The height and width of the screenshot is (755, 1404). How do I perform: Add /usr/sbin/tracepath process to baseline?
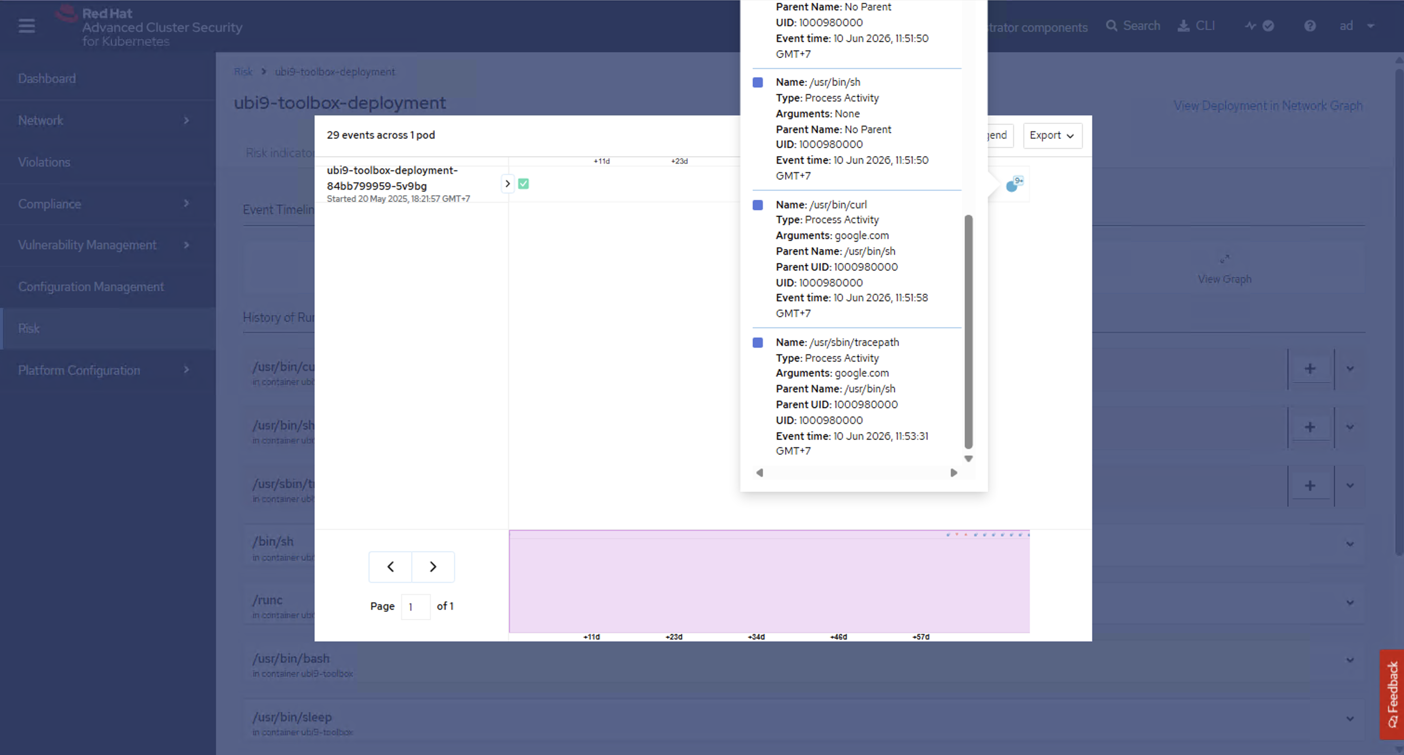tap(1310, 486)
